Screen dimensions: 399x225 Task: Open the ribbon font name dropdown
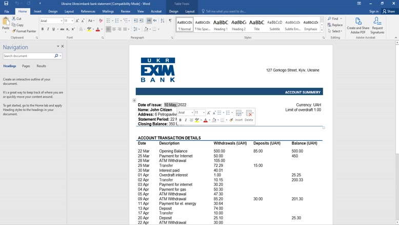61,21
